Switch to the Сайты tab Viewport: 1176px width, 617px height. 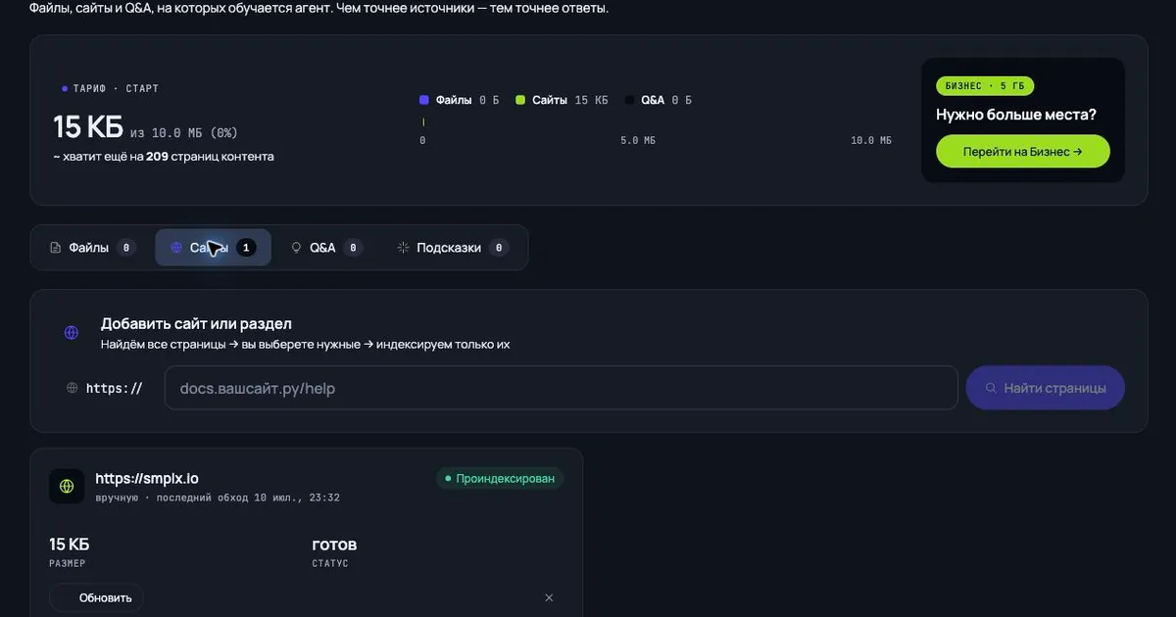click(x=213, y=248)
